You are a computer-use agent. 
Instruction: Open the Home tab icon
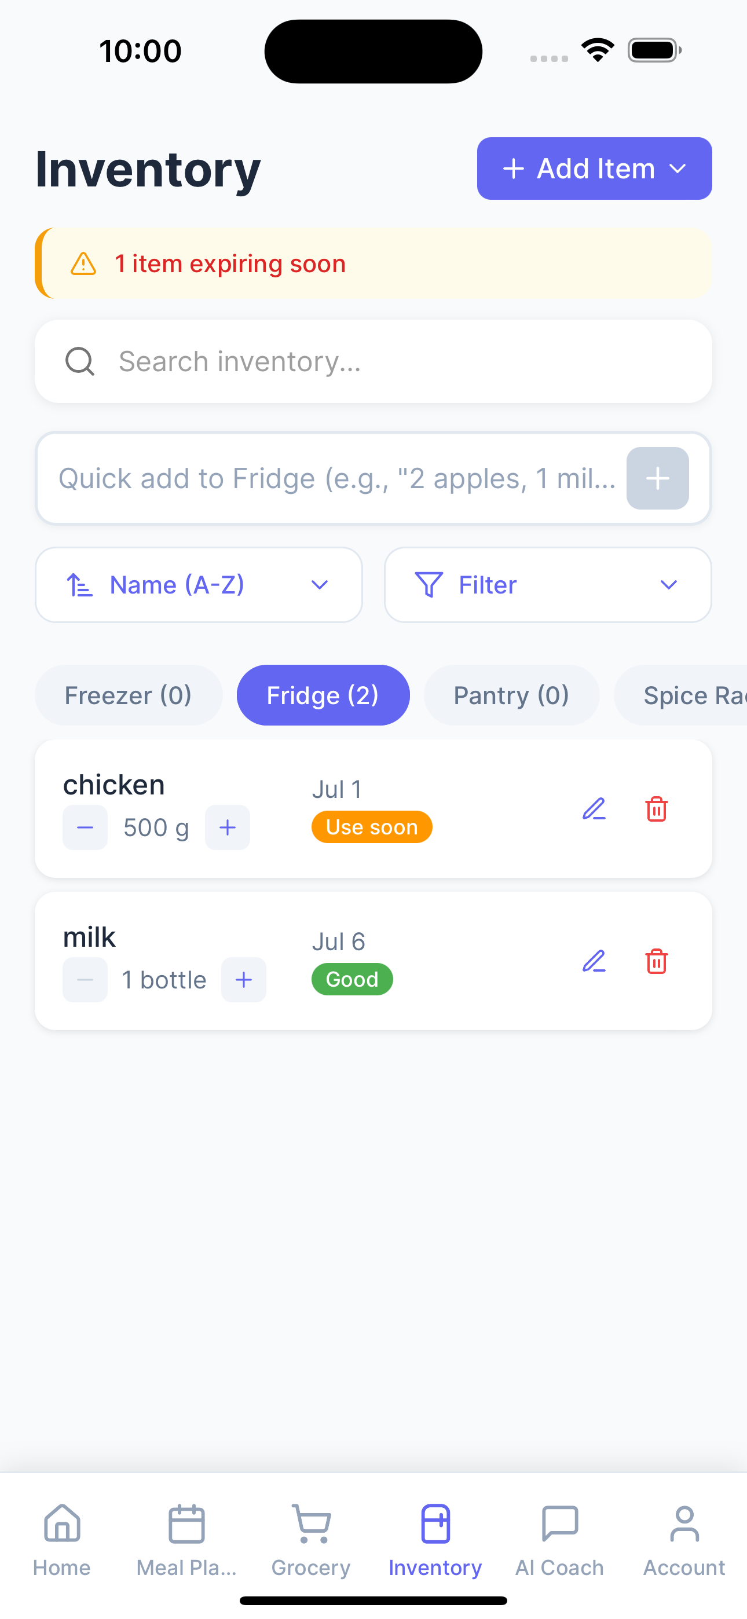(x=63, y=1523)
